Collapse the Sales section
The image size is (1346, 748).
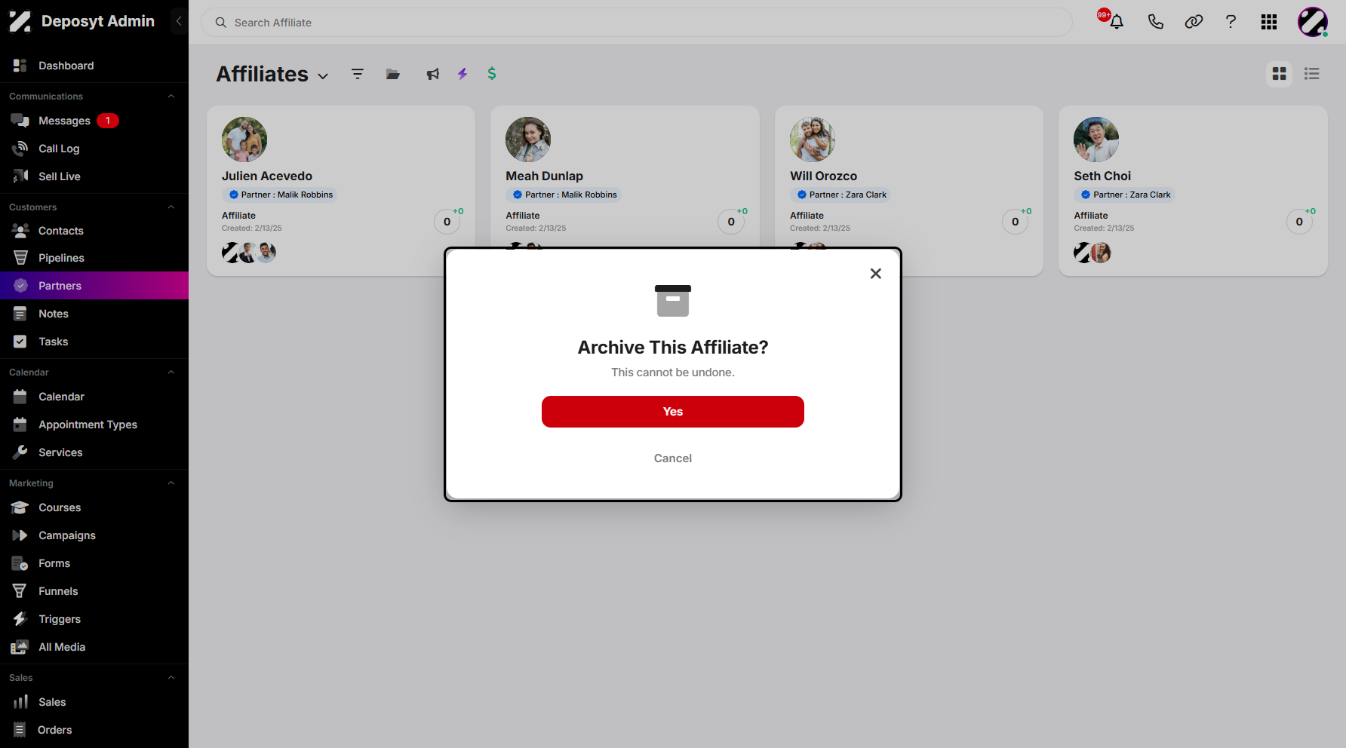click(171, 678)
